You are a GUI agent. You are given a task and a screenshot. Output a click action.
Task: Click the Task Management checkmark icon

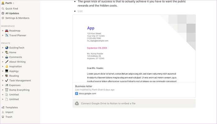[7, 80]
